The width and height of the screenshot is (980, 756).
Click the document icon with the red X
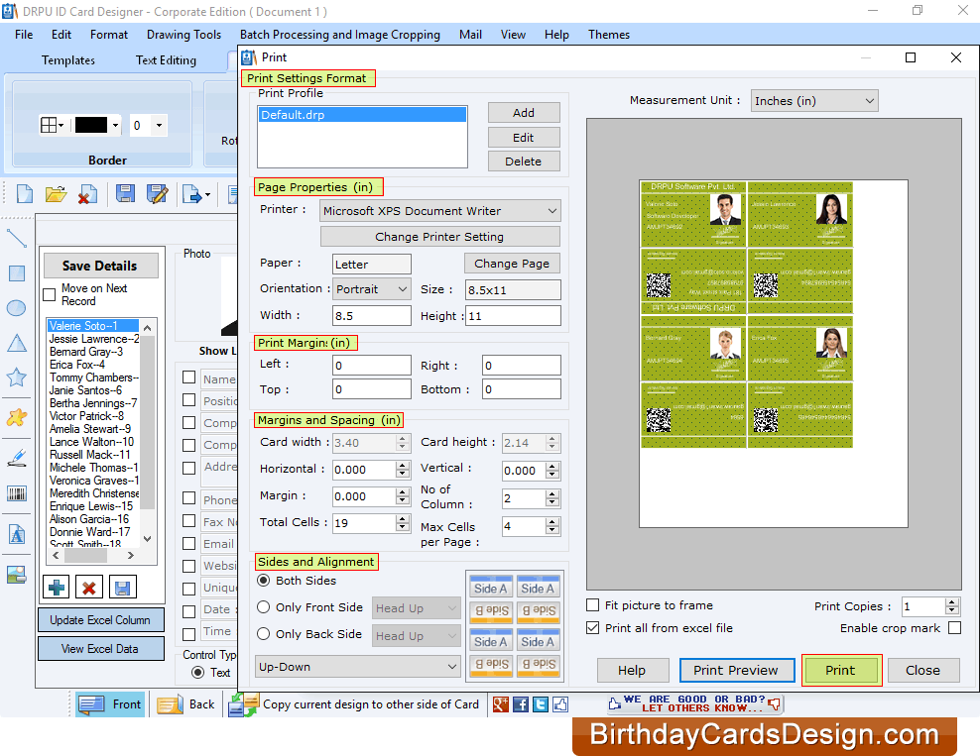(87, 194)
